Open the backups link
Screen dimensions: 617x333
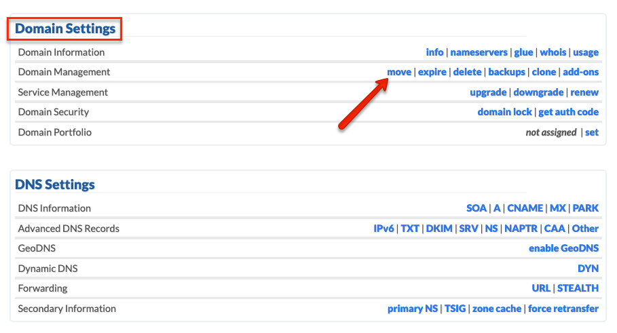[x=506, y=72]
